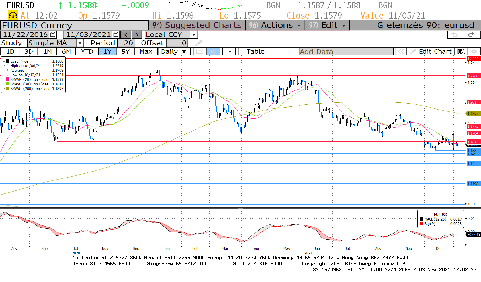
Task: Click the Add Data field
Action: coord(346,52)
